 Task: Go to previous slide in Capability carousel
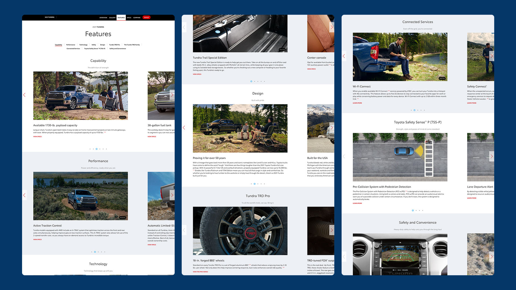point(24,95)
